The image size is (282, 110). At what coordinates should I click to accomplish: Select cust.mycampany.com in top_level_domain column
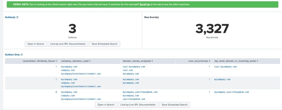click(225, 66)
